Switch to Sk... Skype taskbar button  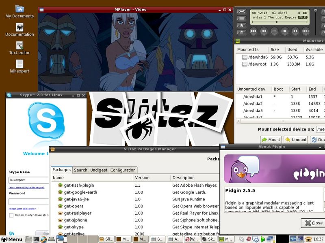[x=209, y=239]
